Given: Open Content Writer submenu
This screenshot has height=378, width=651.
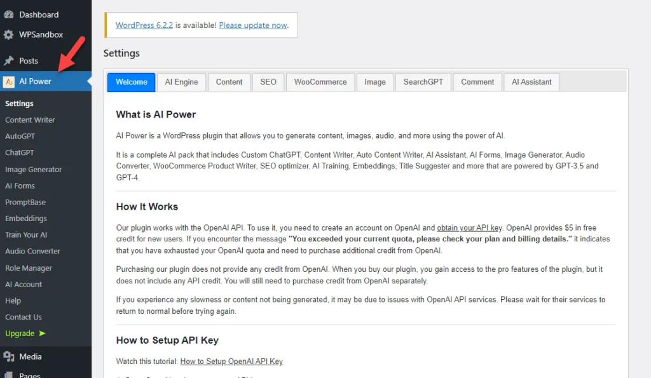Looking at the screenshot, I should [x=30, y=120].
